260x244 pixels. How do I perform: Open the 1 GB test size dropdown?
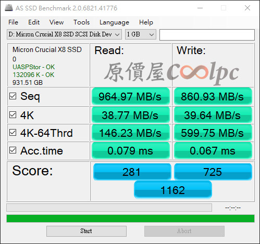click(x=141, y=34)
